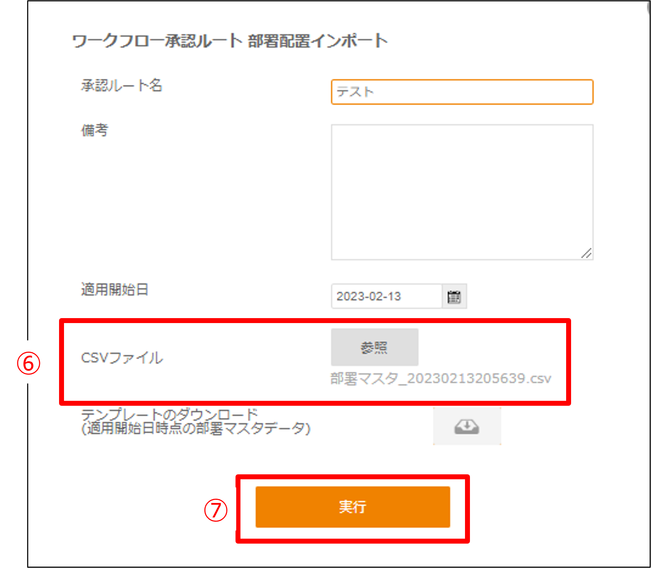Click the ワークフロー承認ルート 部署配置インポート heading
651x568 pixels.
coord(230,41)
